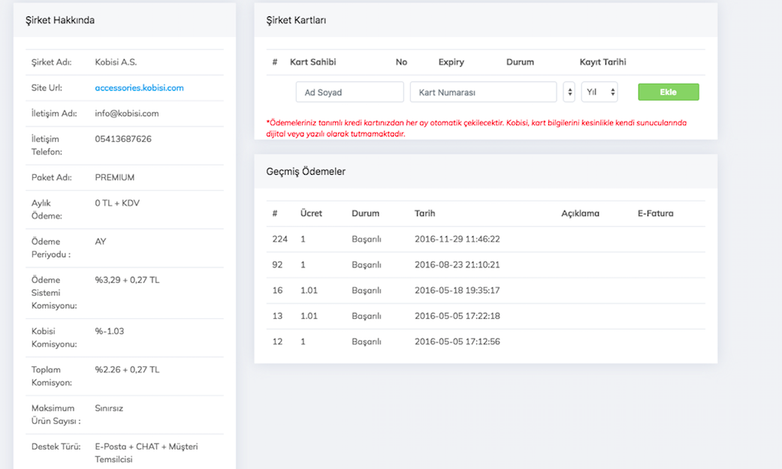Click the Expiry column header
Viewport: 782px width, 469px height.
451,62
